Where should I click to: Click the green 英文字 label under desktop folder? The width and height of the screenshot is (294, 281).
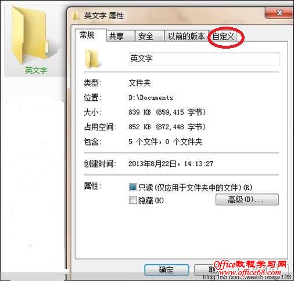click(x=36, y=70)
